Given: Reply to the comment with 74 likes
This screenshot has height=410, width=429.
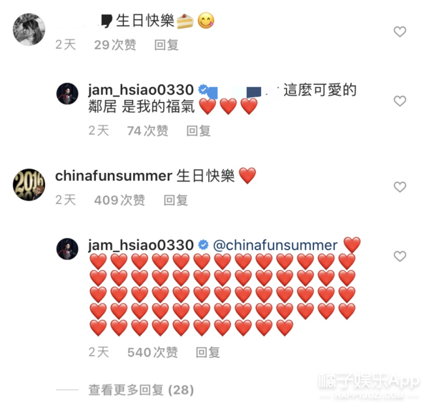Looking at the screenshot, I should coord(198,131).
